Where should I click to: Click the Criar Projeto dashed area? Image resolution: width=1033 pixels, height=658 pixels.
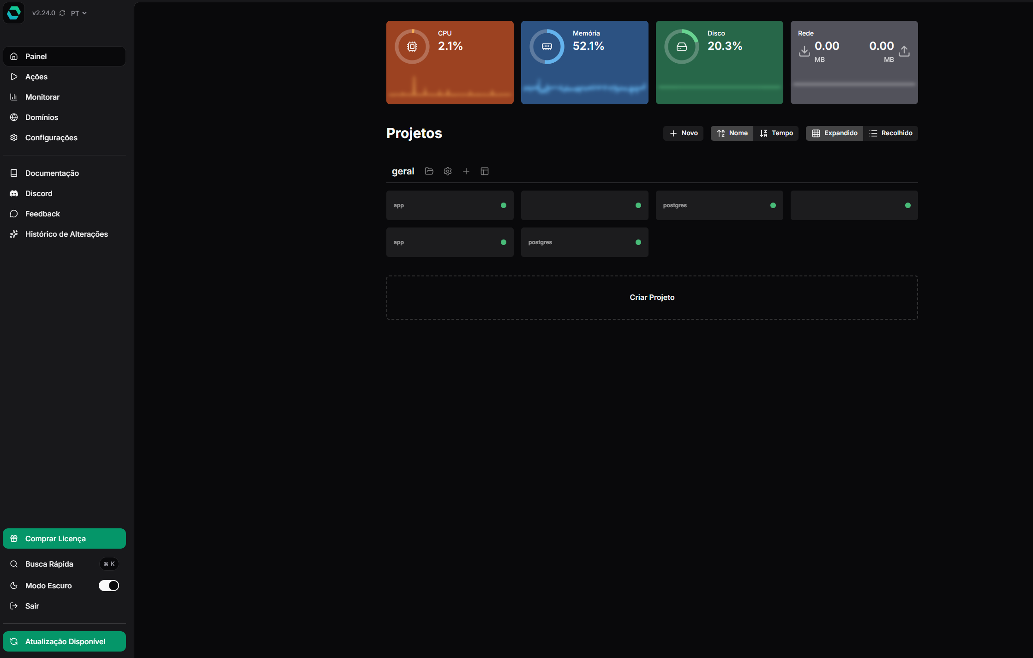tap(652, 298)
